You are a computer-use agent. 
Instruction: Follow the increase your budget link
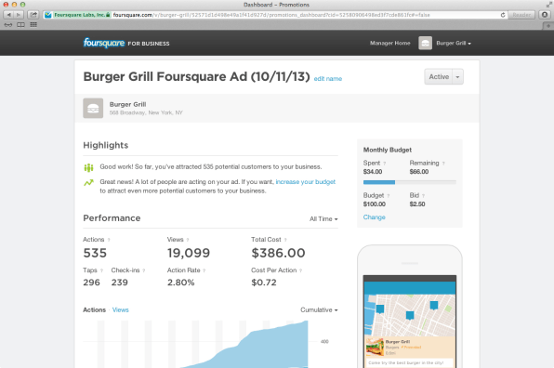[305, 182]
